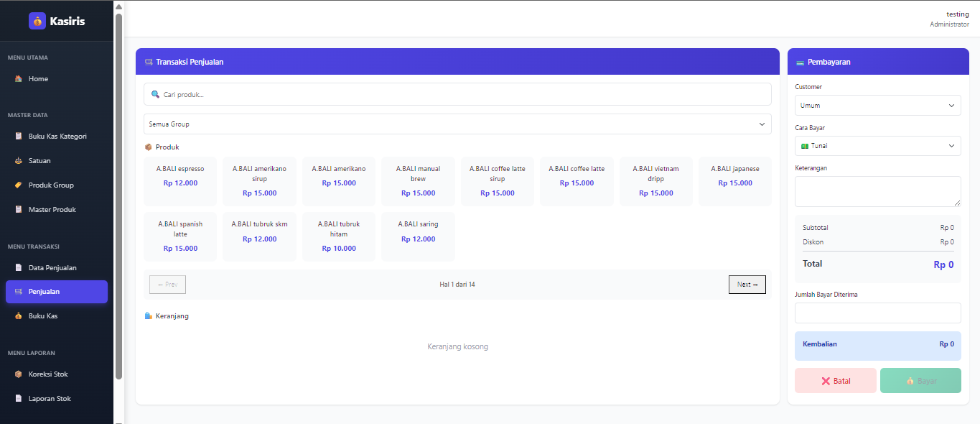Add A.BALI manual brew product
The image size is (980, 424).
(x=418, y=181)
